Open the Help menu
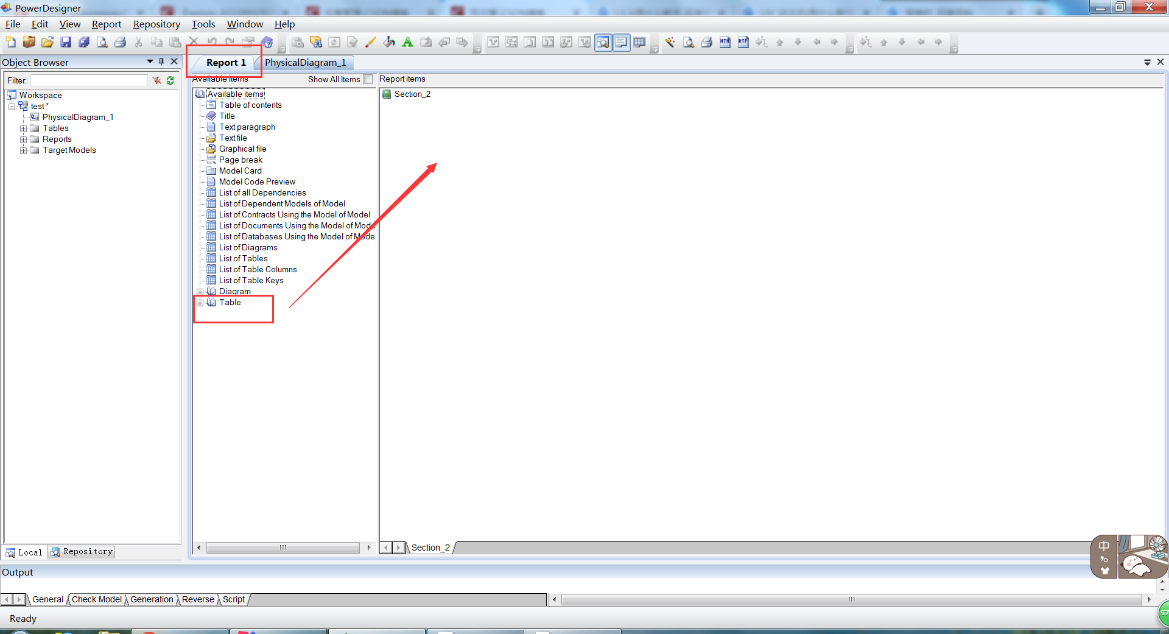This screenshot has width=1169, height=634. [x=284, y=24]
